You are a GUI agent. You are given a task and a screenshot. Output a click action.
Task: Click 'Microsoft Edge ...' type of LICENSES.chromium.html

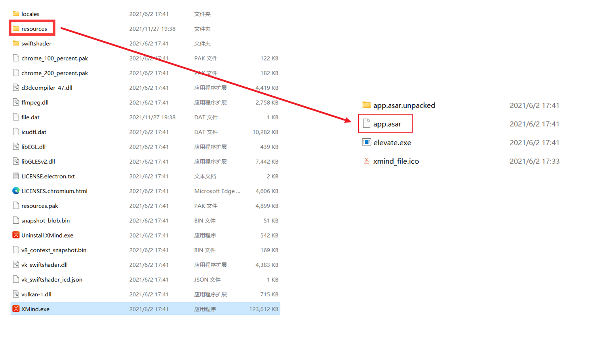(217, 191)
